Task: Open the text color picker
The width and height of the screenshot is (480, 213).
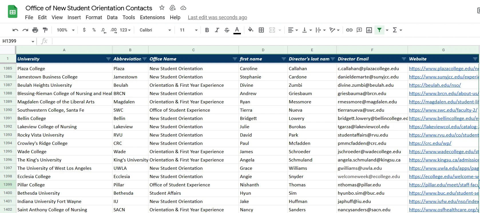Action: [x=237, y=30]
